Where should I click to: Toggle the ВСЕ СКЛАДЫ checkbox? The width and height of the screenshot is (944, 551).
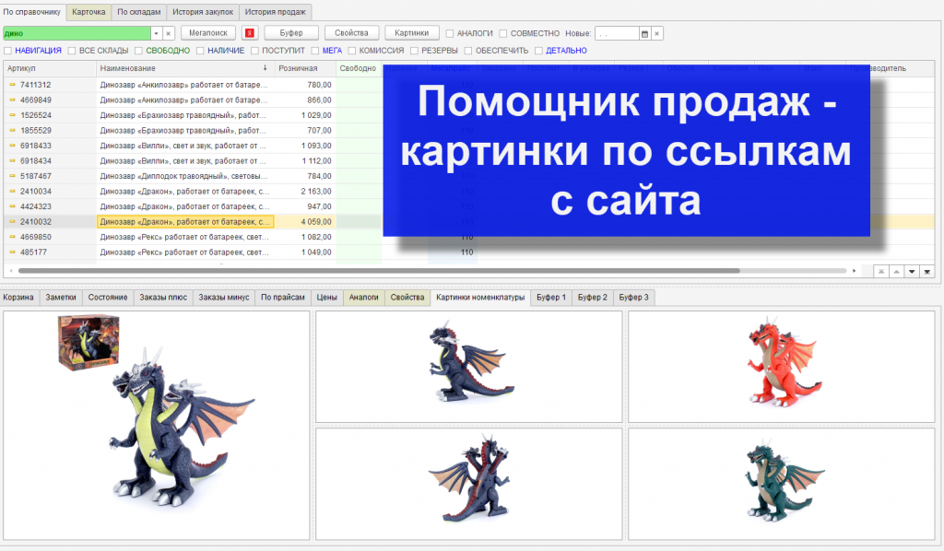72,51
